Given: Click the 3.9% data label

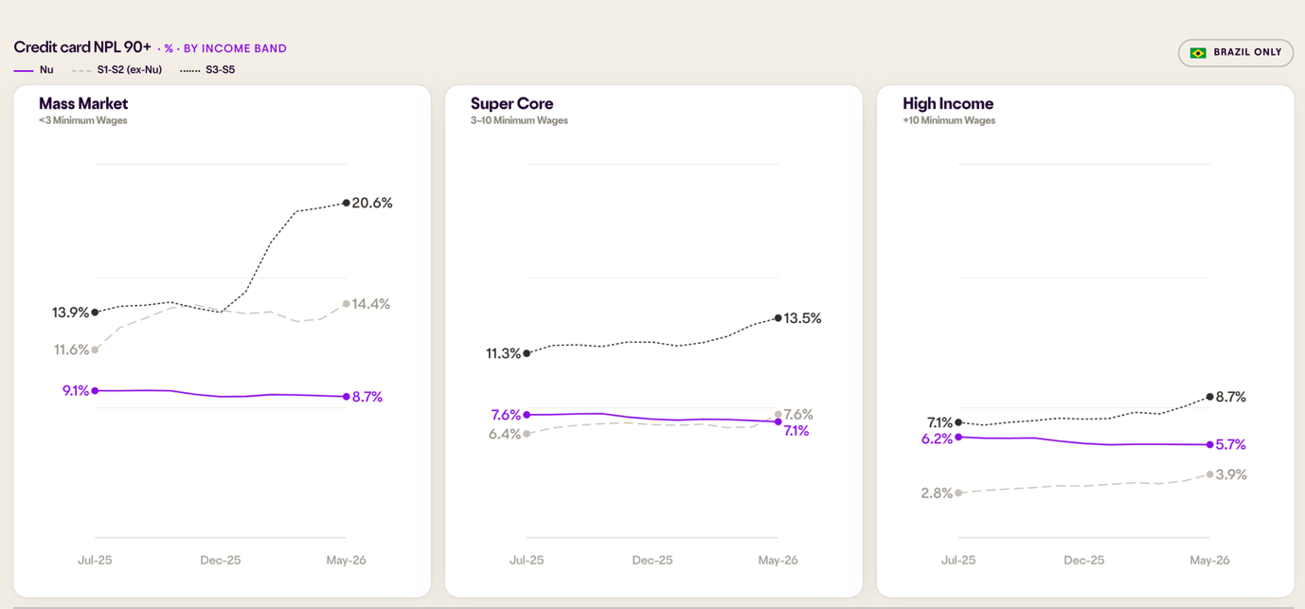Looking at the screenshot, I should coord(1231,475).
